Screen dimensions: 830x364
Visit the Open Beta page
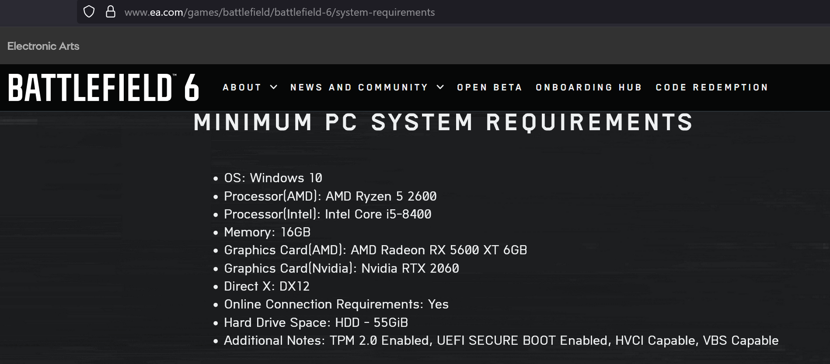pyautogui.click(x=489, y=87)
